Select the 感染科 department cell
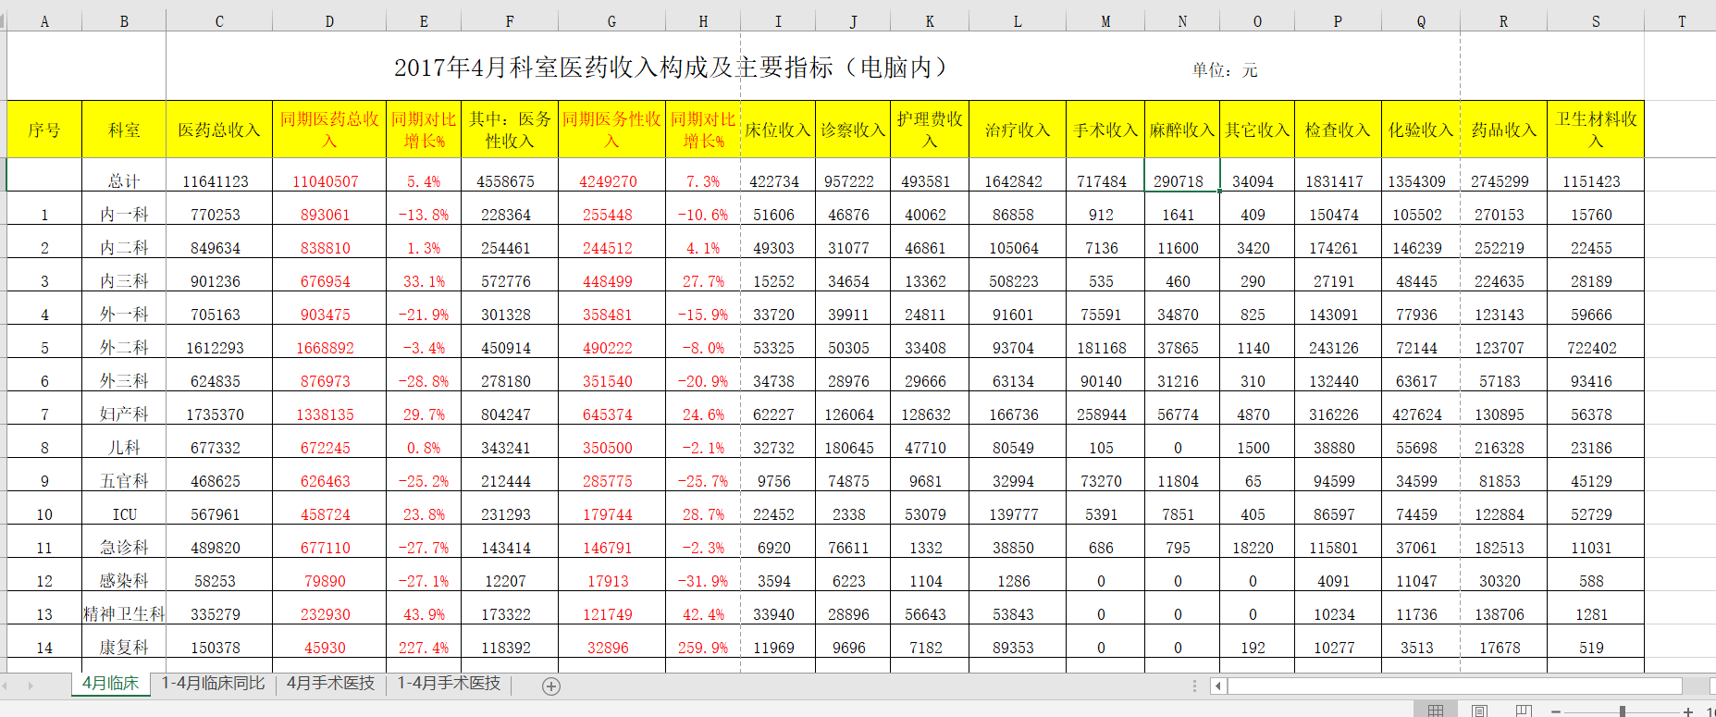This screenshot has width=1716, height=717. [124, 575]
